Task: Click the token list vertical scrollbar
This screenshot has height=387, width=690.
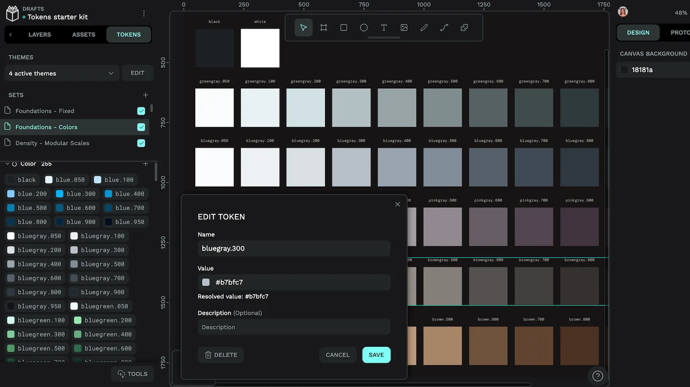Action: coord(156,172)
